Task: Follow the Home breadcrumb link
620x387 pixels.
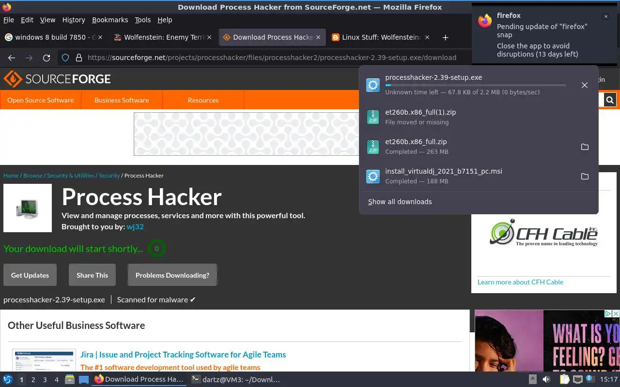Action: click(x=11, y=176)
